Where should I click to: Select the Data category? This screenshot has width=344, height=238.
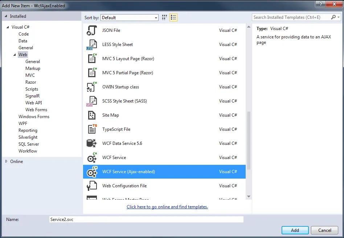(x=23, y=41)
